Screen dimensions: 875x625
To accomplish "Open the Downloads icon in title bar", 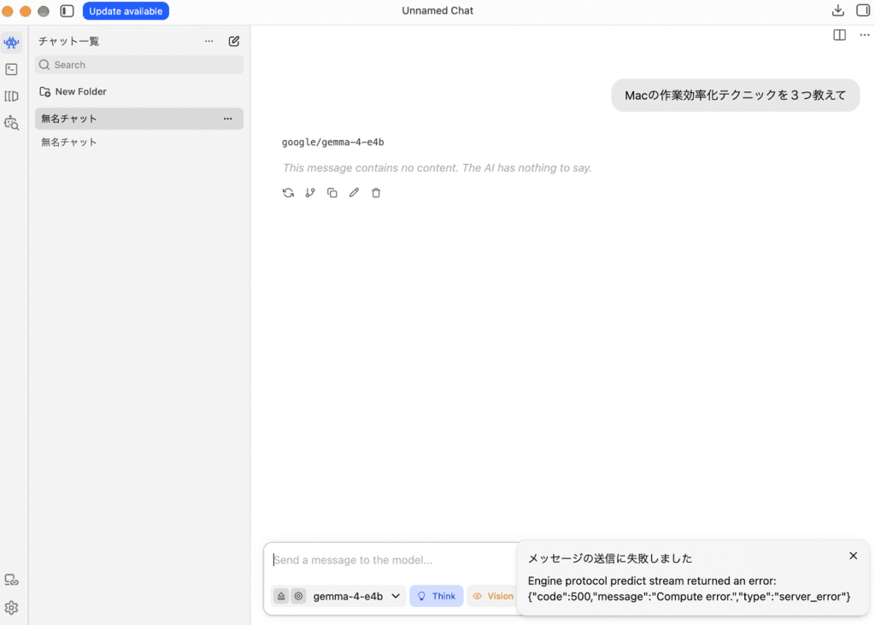I will coord(837,10).
